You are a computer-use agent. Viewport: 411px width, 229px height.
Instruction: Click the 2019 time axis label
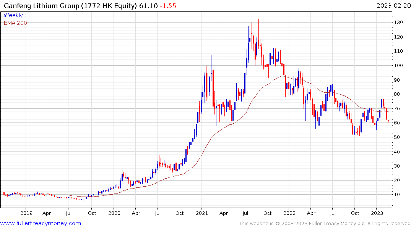point(26,213)
